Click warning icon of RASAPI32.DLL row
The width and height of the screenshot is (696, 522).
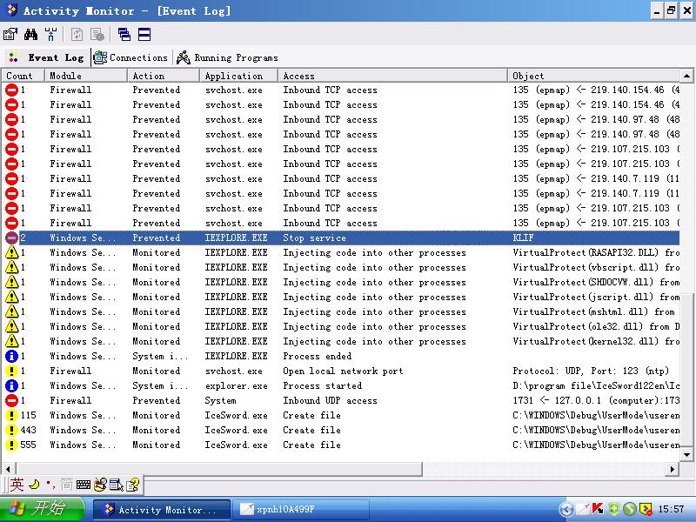pos(11,252)
